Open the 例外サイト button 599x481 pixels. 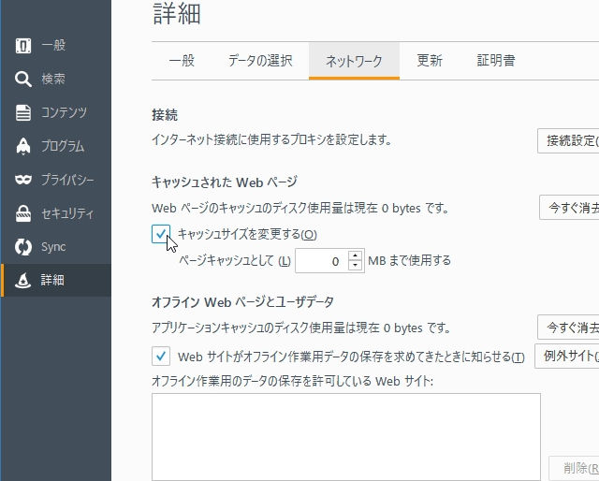(x=567, y=356)
